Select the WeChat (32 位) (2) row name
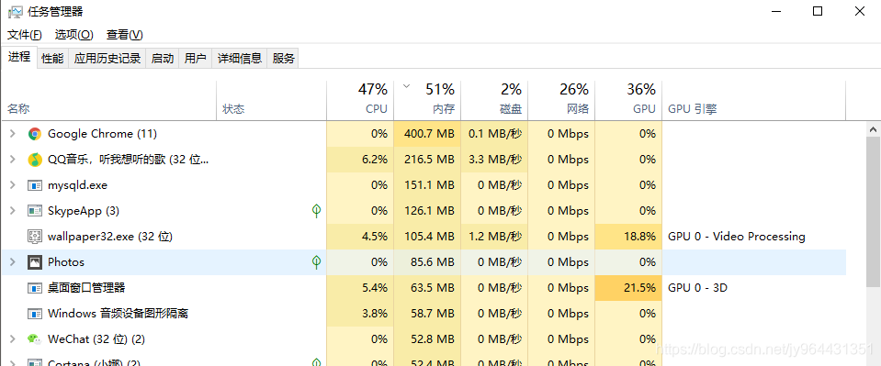The height and width of the screenshot is (366, 881). pos(96,339)
